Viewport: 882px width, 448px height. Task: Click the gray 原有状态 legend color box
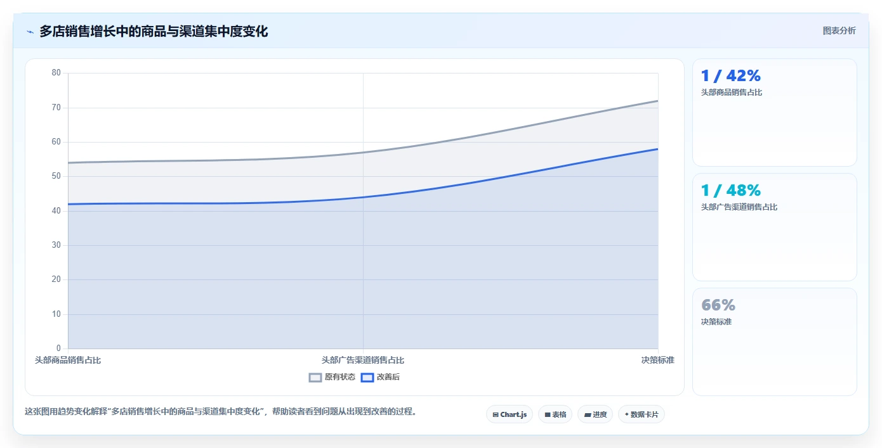click(315, 377)
